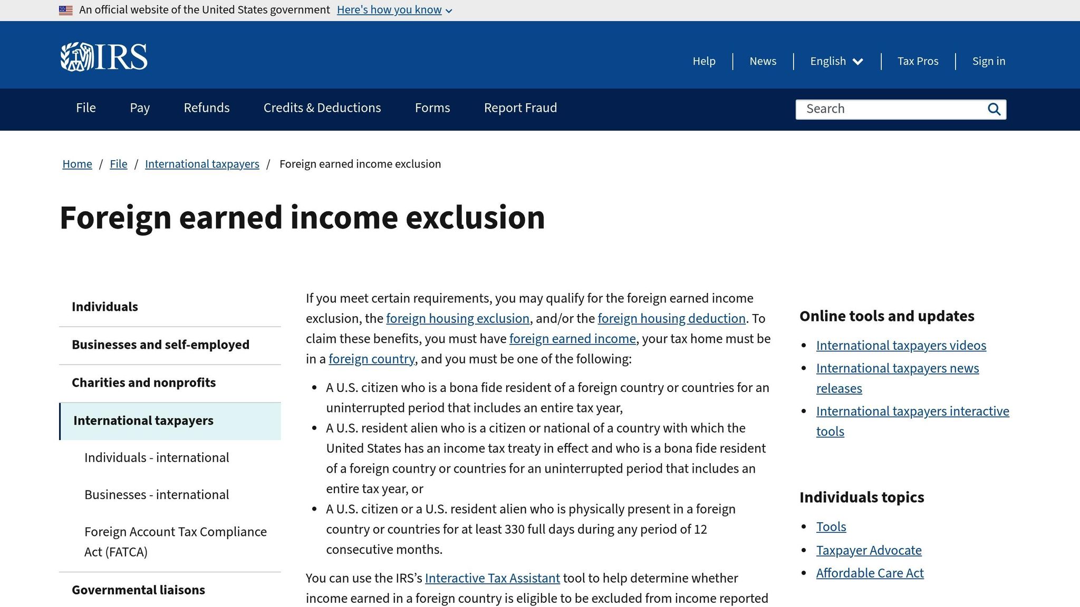Open the Charities and nonprofits section
Image resolution: width=1080 pixels, height=607 pixels.
click(143, 383)
